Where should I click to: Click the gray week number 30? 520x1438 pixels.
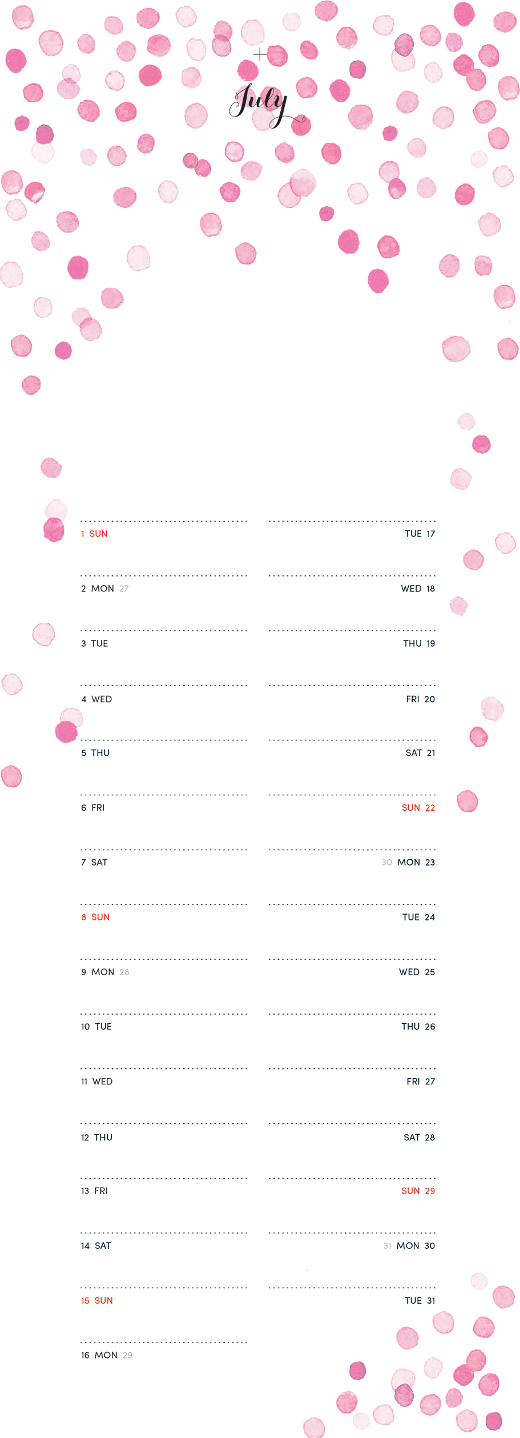(x=387, y=863)
